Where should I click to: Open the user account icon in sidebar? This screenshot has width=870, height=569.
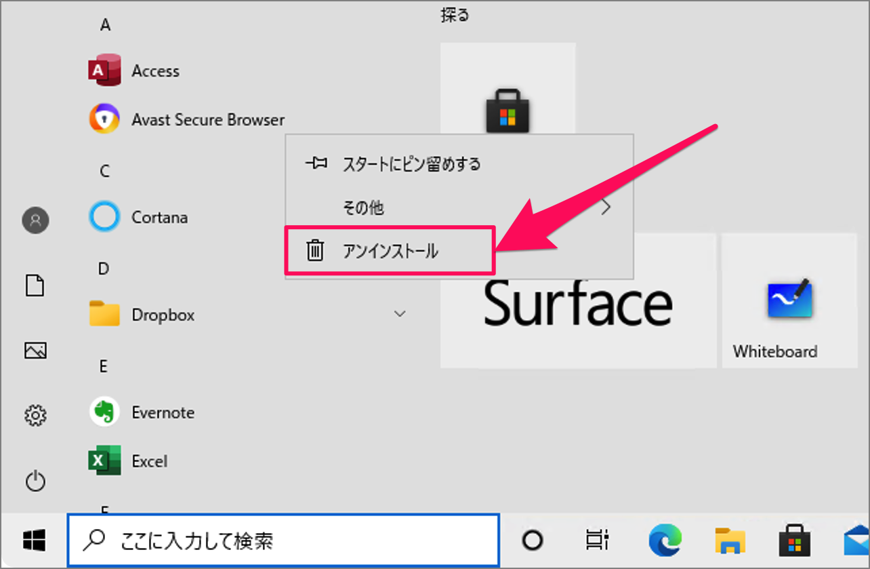(35, 220)
